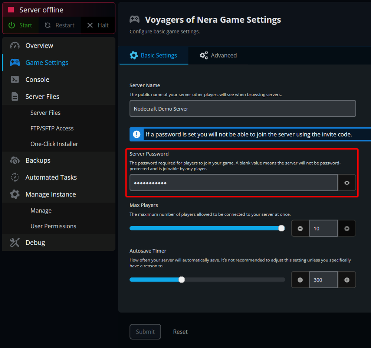Click the green Start power icon
This screenshot has height=348, width=371.
(12, 25)
